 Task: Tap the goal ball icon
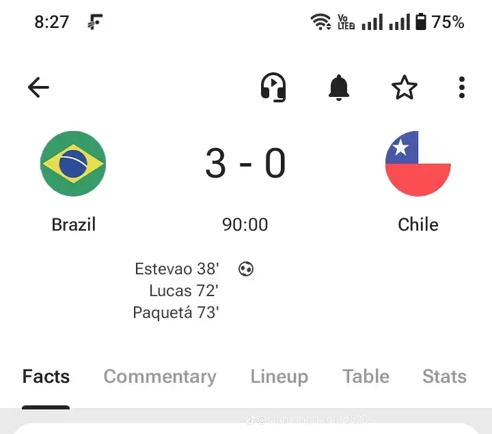coord(246,269)
